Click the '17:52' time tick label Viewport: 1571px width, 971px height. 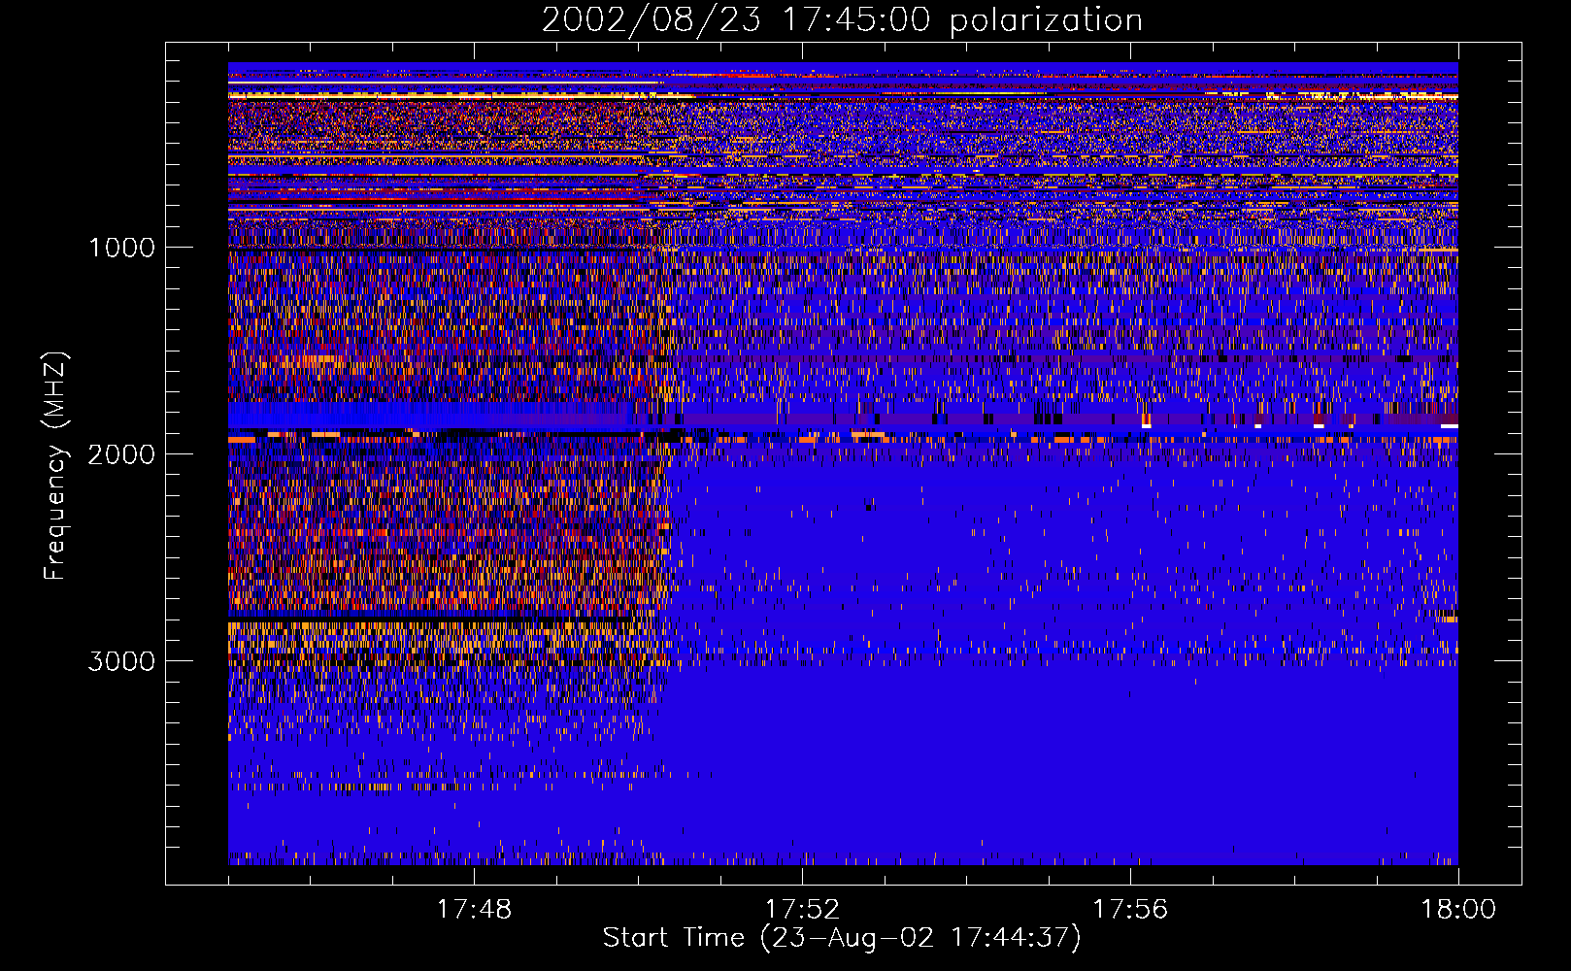click(802, 910)
